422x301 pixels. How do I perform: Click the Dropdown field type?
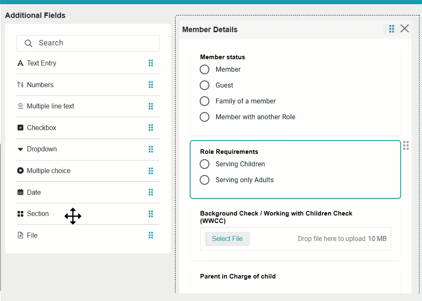[x=42, y=149]
